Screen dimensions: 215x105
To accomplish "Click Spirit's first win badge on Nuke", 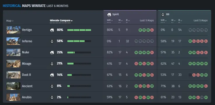I will pos(136,52).
